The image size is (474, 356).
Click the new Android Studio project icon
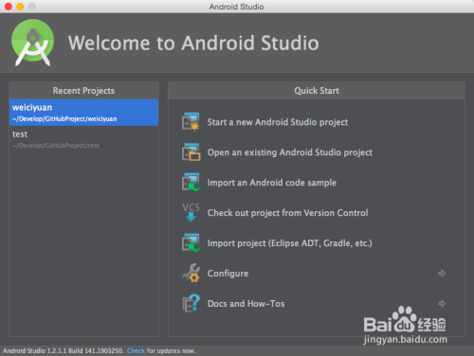tap(191, 121)
